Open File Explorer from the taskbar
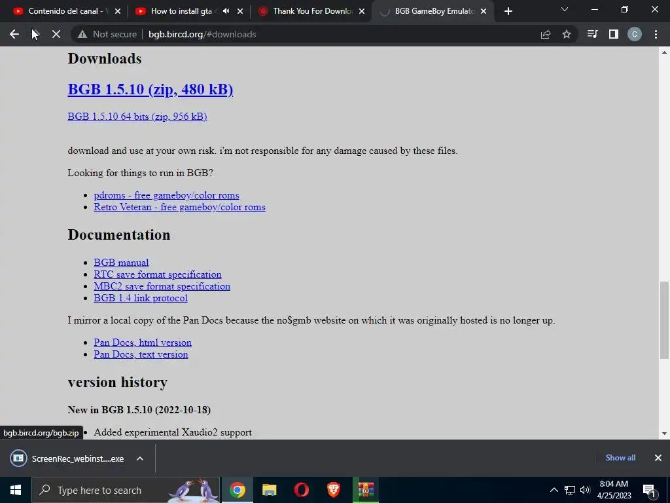Screen dimensions: 670x503 (269, 490)
